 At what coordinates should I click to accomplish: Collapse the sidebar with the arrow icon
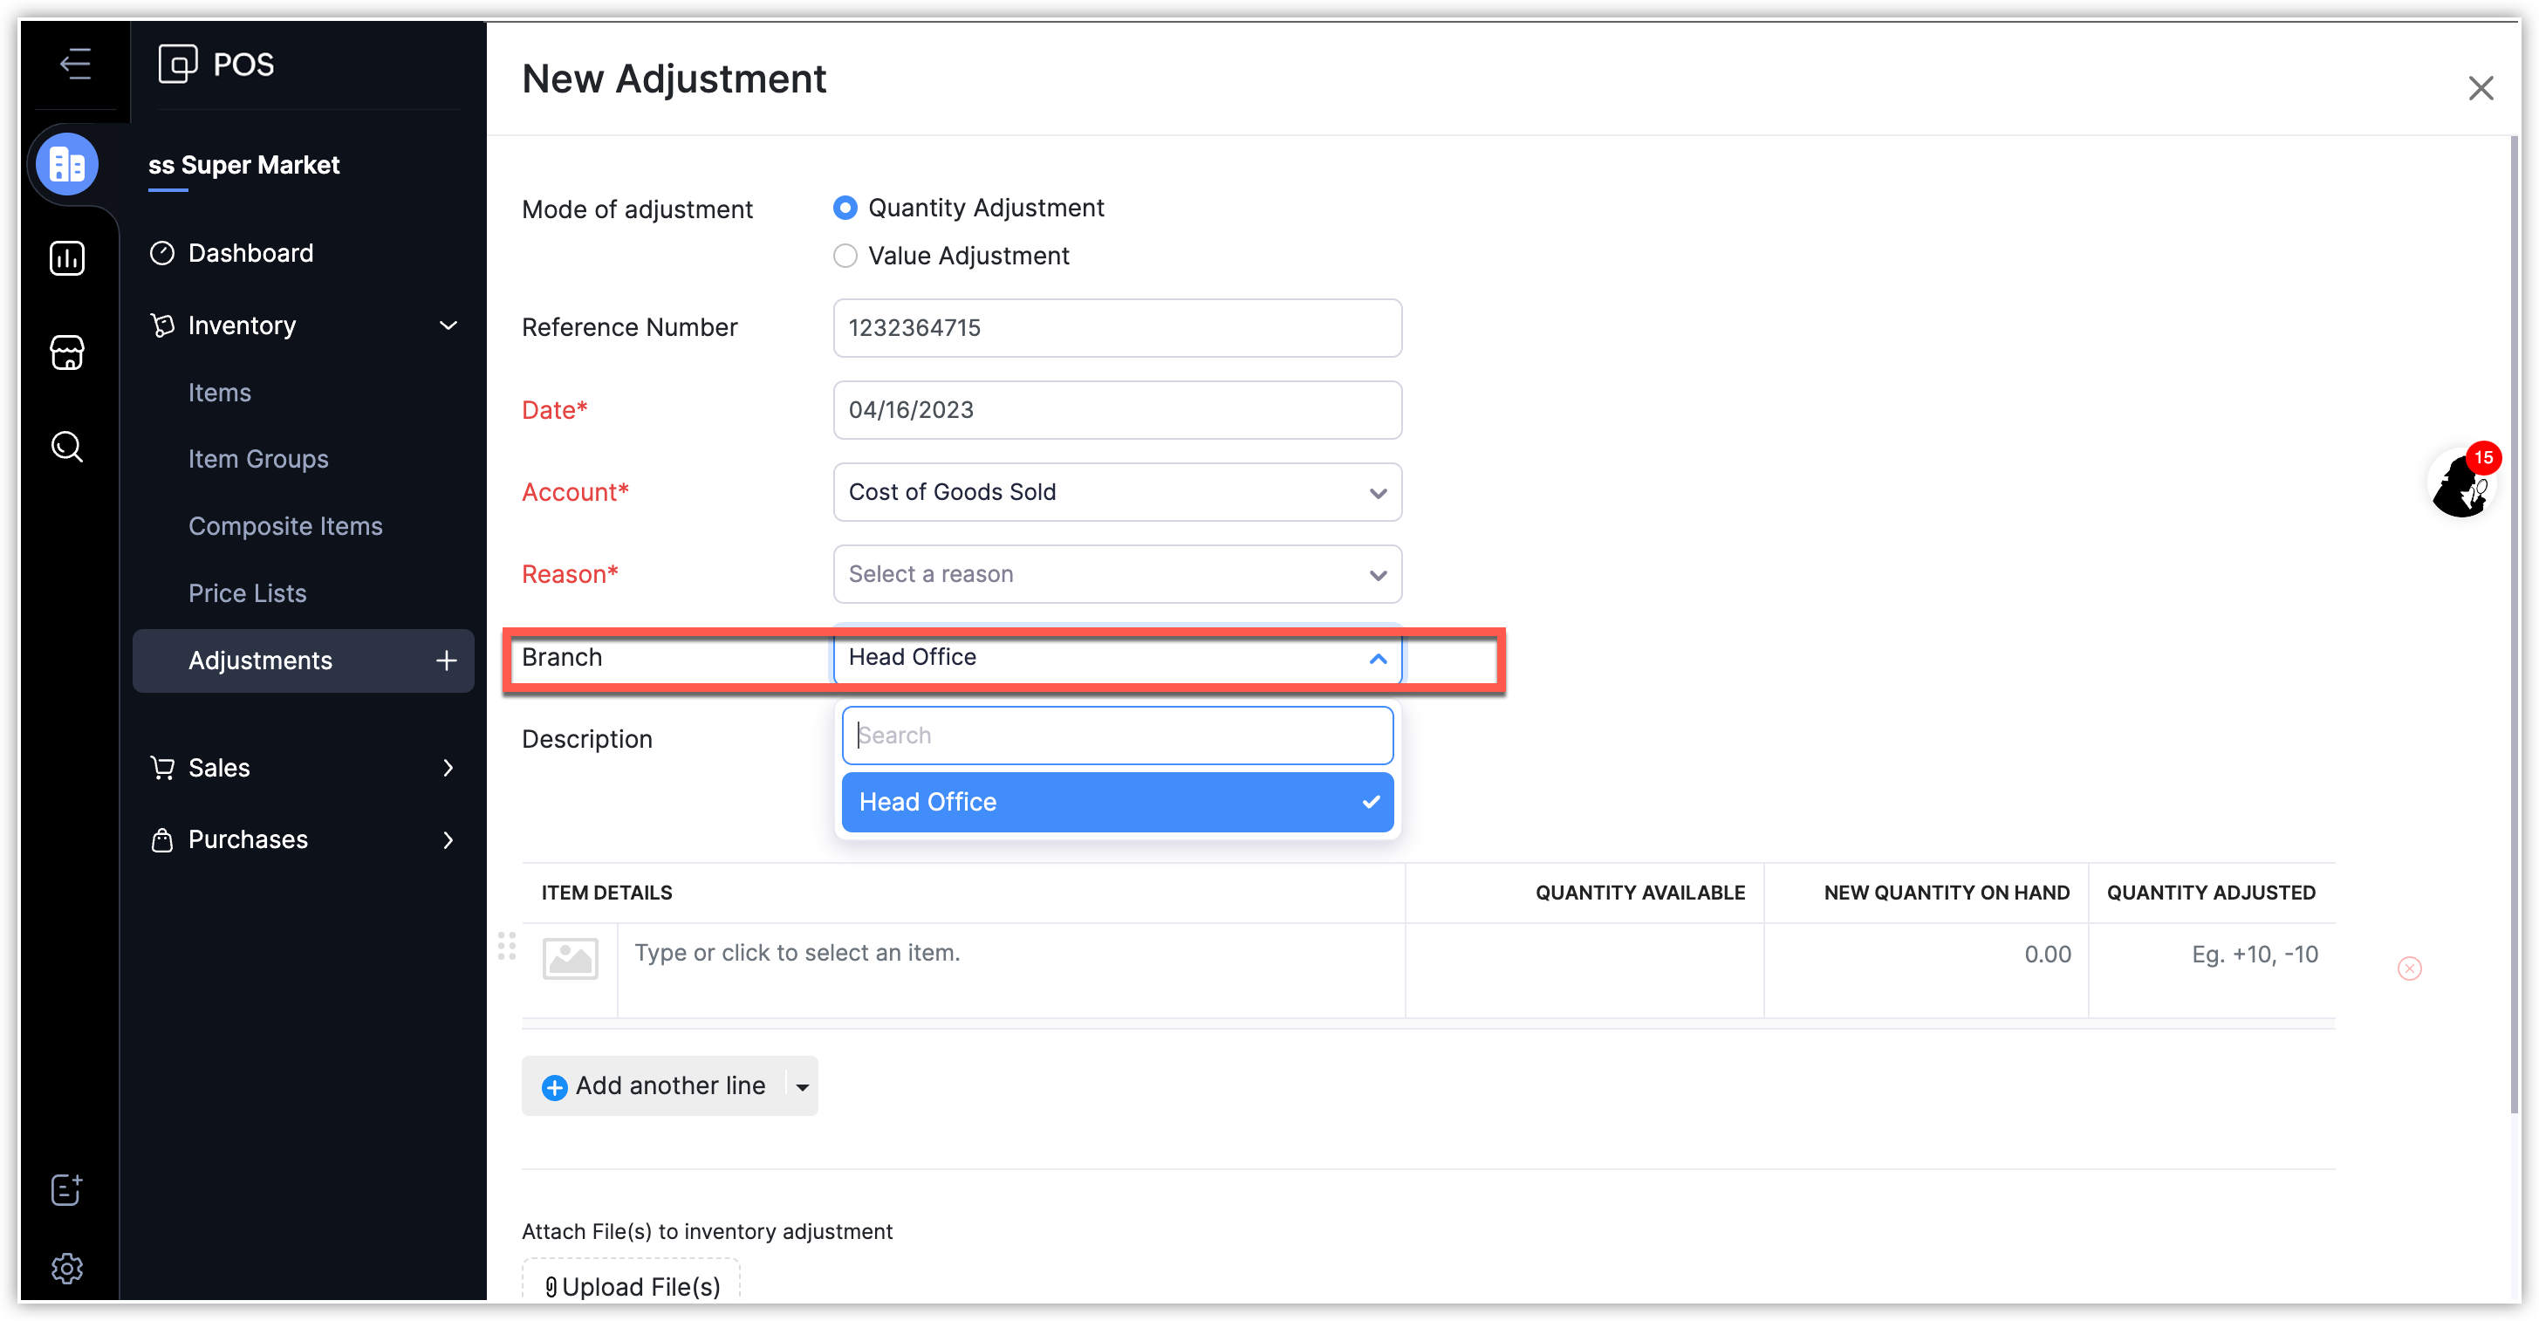(x=75, y=64)
